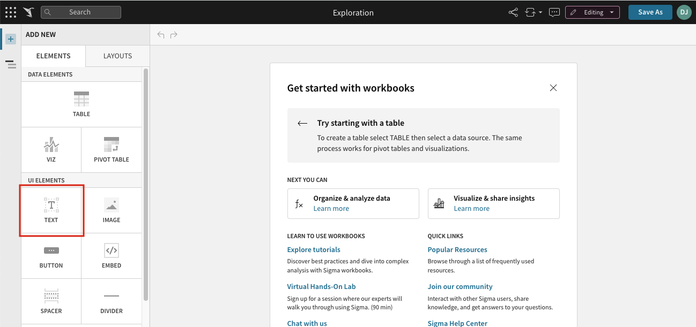Open the Popular Resources link
Viewport: 696px width, 327px height.
457,249
